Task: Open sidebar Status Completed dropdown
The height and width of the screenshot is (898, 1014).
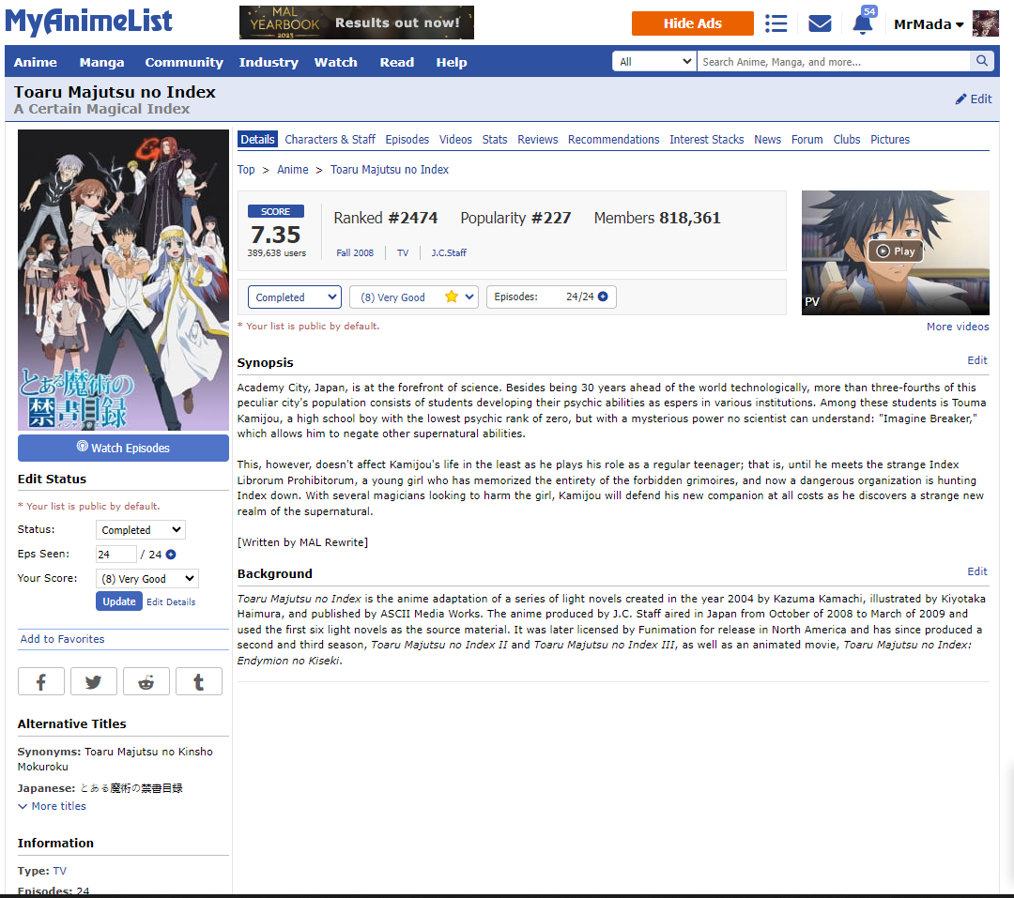Action: tap(140, 530)
